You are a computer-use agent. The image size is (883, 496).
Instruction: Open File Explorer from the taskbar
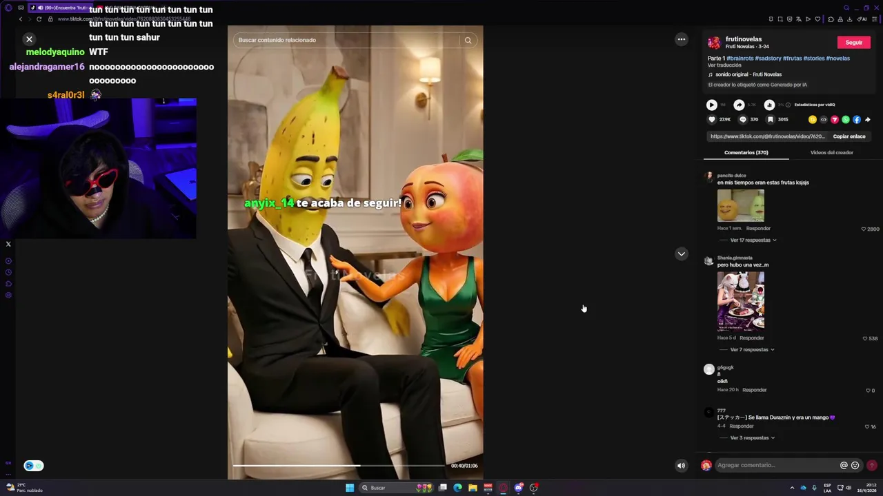click(473, 488)
